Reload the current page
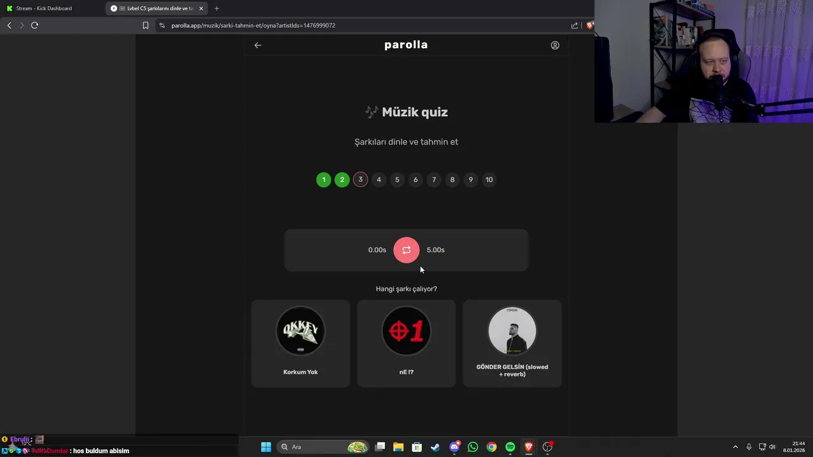Screen dimensions: 813x457 [35, 25]
